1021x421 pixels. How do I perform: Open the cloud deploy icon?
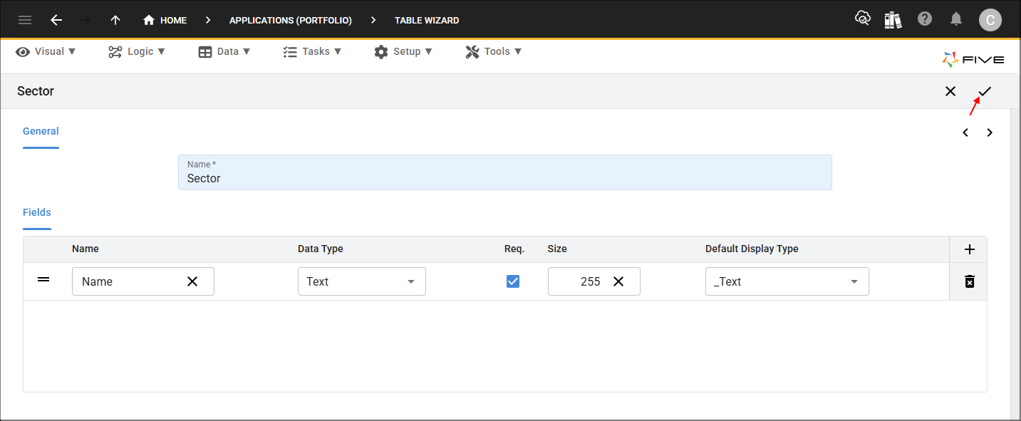[863, 19]
